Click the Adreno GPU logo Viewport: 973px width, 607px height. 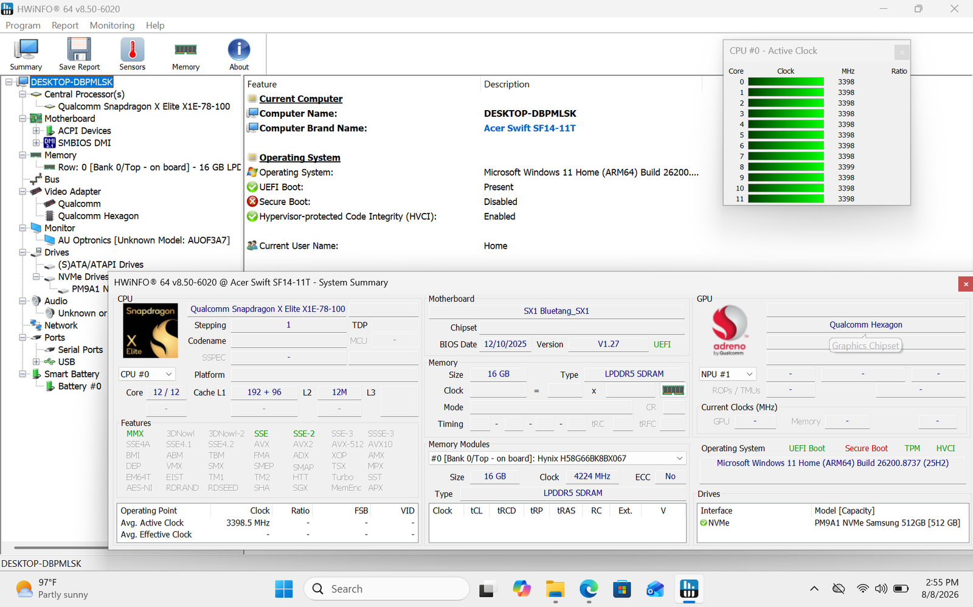pos(729,330)
